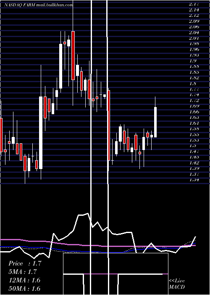This screenshot has width=210, height=295.
Task: Select the 1.74 price axis label
Action: (x=194, y=95)
